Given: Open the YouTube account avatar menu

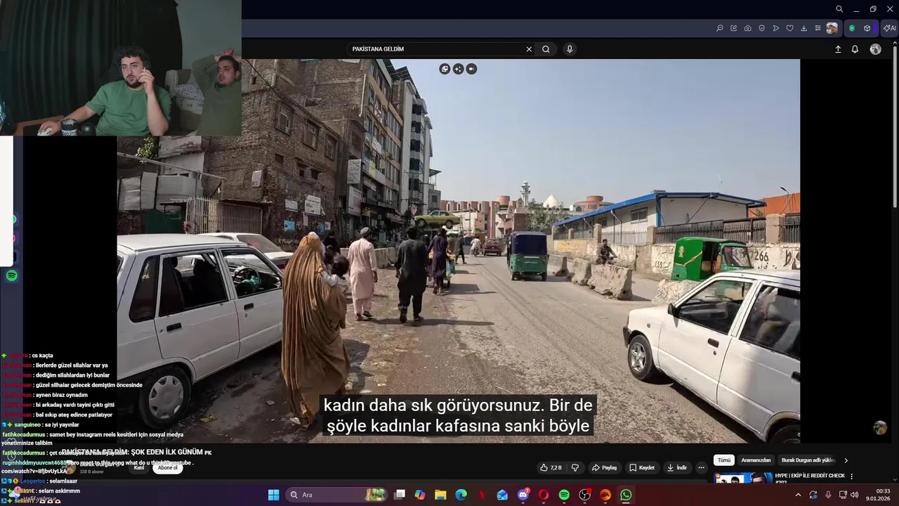Looking at the screenshot, I should (875, 49).
